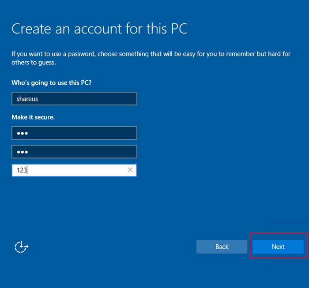Click the password advice paragraph text

(151, 58)
